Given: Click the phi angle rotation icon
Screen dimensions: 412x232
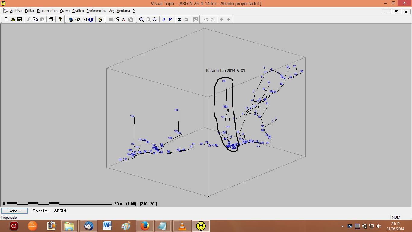Looking at the screenshot, I should (170, 19).
